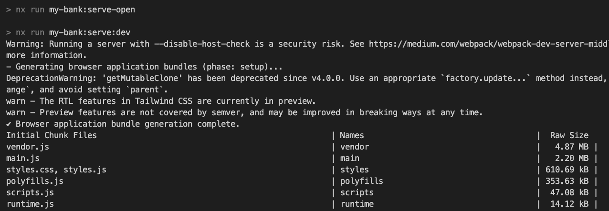Click the vendor.js chunk file name

[x=28, y=147]
